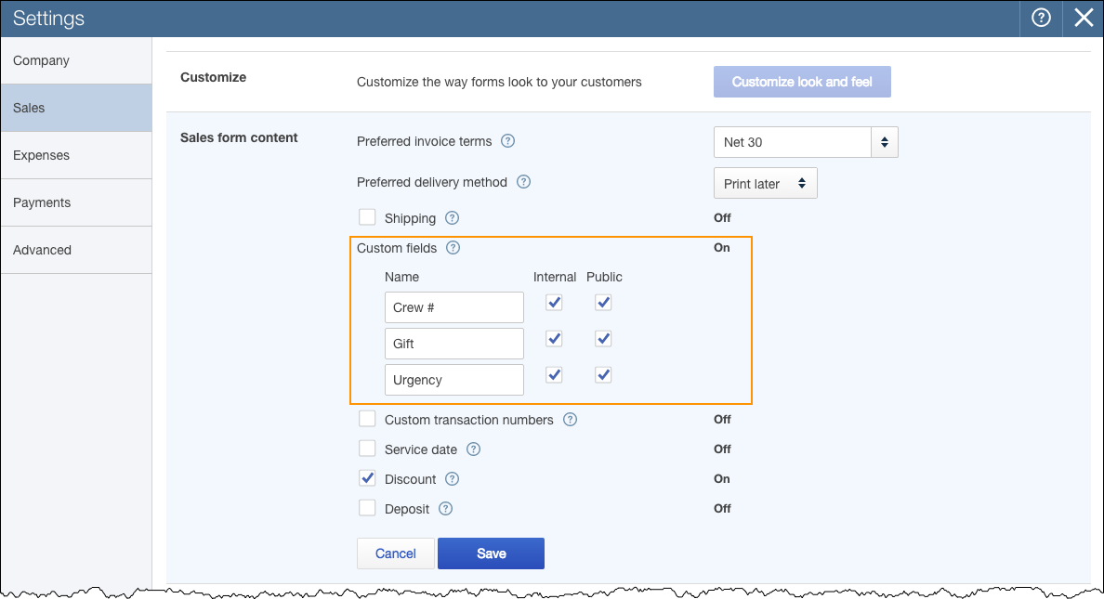Open help for Preferred invoice terms
Image resolution: width=1104 pixels, height=599 pixels.
507,141
